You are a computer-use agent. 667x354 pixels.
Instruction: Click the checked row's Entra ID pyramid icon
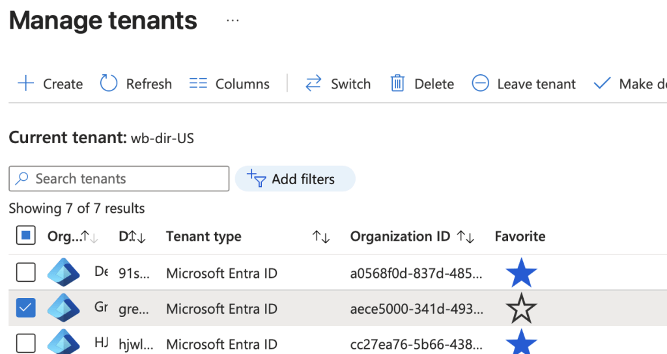pyautogui.click(x=63, y=308)
